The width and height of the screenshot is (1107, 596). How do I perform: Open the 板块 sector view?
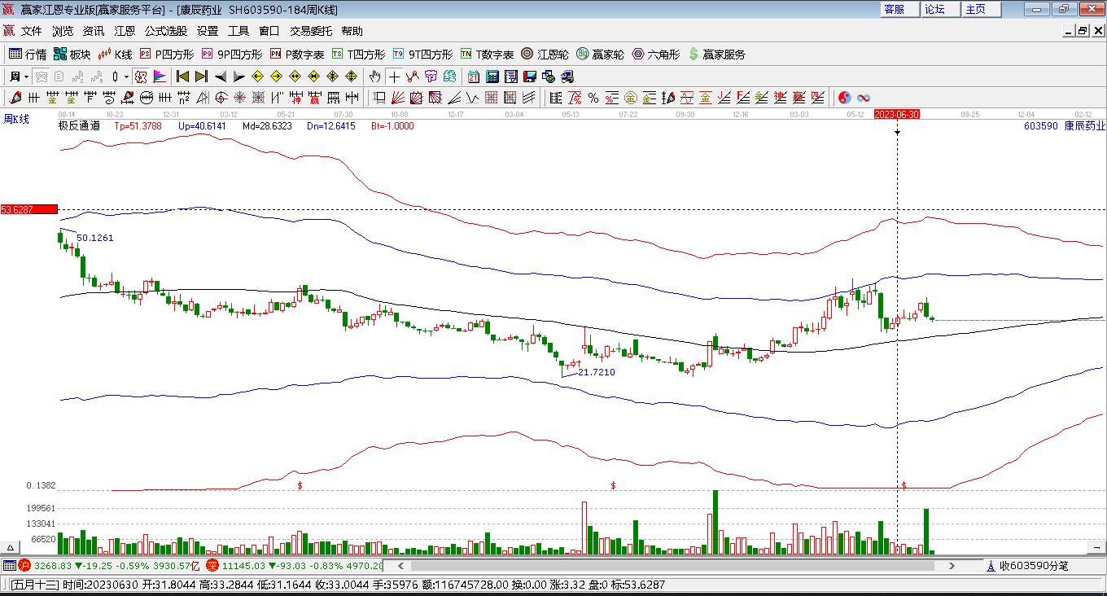[72, 55]
